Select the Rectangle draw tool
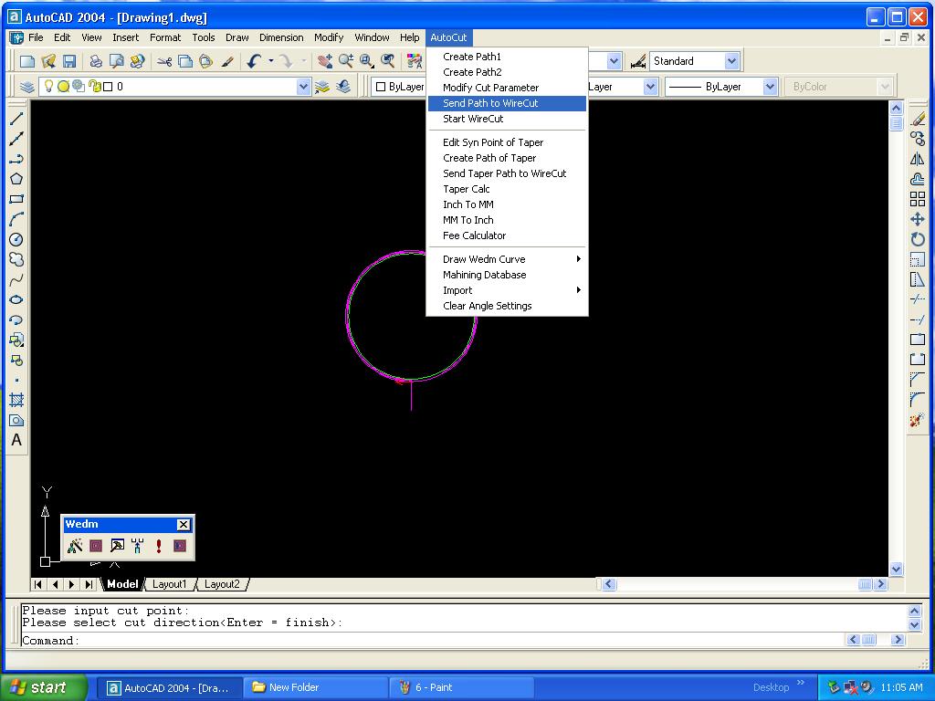The height and width of the screenshot is (701, 935). tap(16, 199)
